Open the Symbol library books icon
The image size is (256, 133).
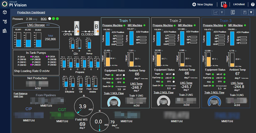tap(5, 31)
